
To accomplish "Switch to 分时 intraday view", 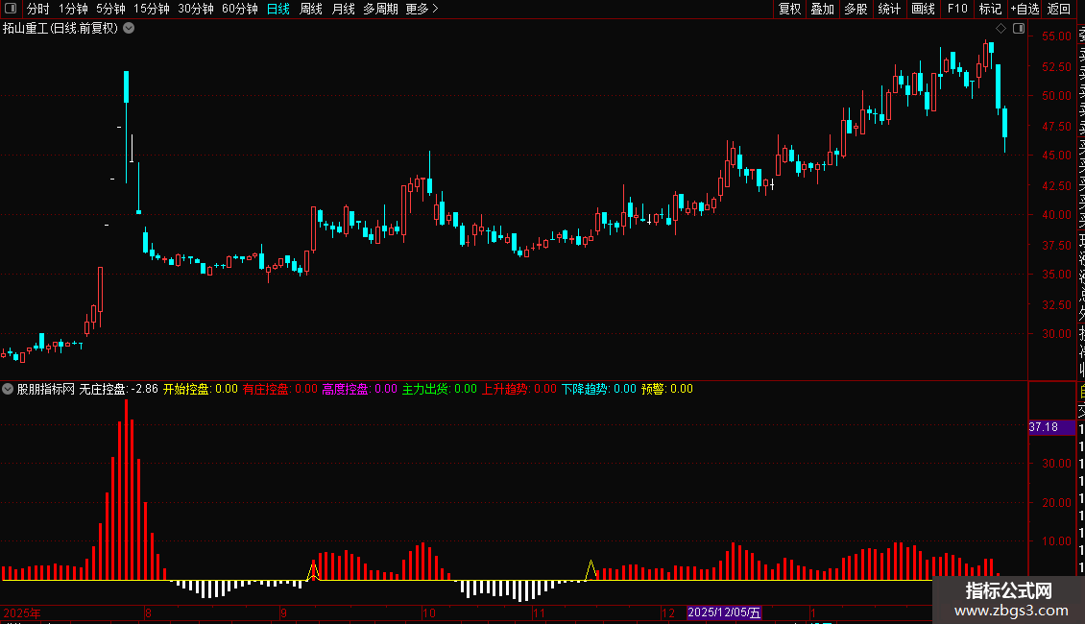I will click(x=38, y=9).
